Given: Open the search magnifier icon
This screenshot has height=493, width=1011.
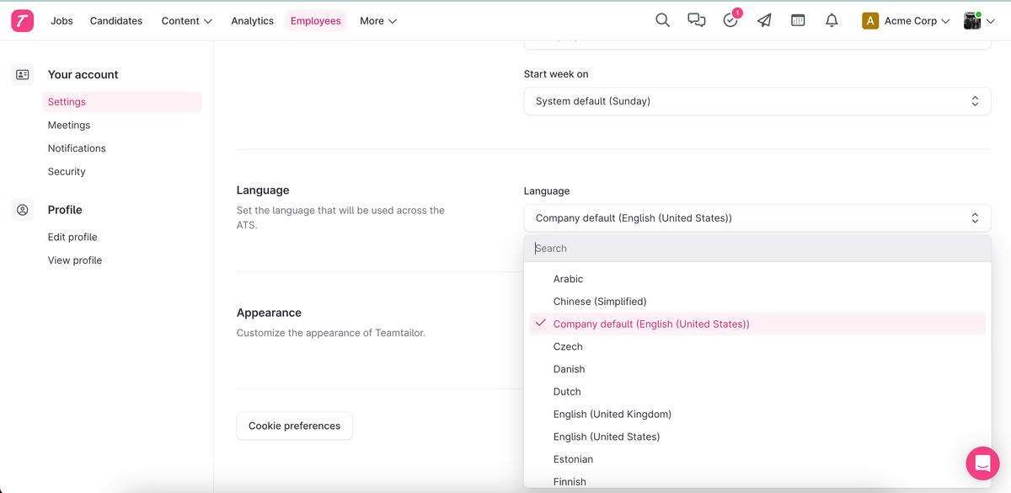Looking at the screenshot, I should pyautogui.click(x=663, y=21).
